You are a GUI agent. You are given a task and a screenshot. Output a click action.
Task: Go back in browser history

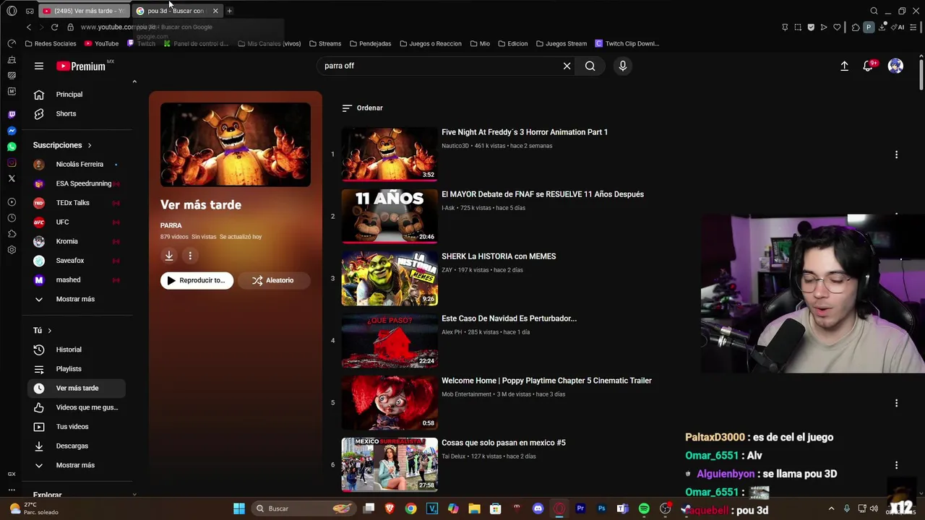point(29,27)
